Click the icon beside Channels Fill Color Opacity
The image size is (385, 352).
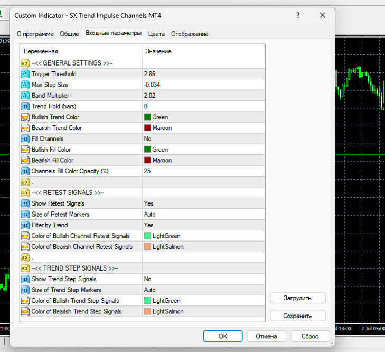[25, 171]
